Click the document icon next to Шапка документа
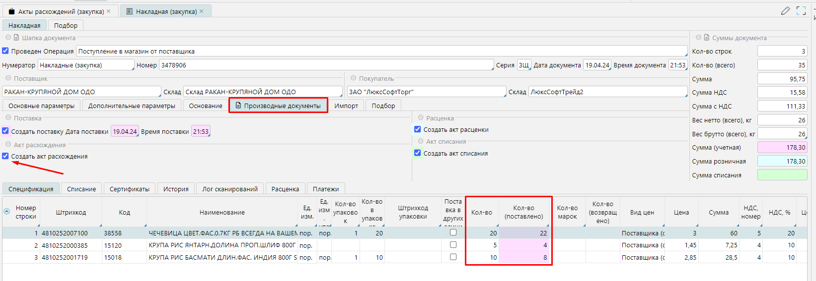816x281 pixels. (16, 38)
